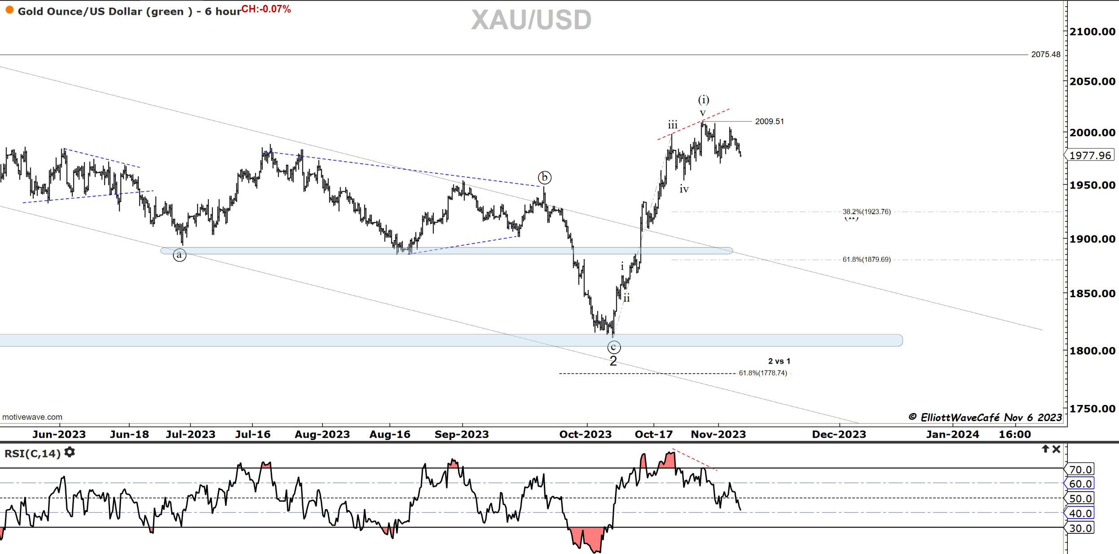Click the RSI panel move-up arrow
The height and width of the screenshot is (554, 1119).
1045,449
